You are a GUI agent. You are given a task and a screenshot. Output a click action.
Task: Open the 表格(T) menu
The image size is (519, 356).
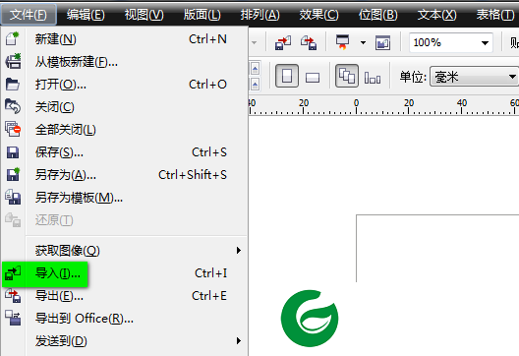tap(495, 15)
